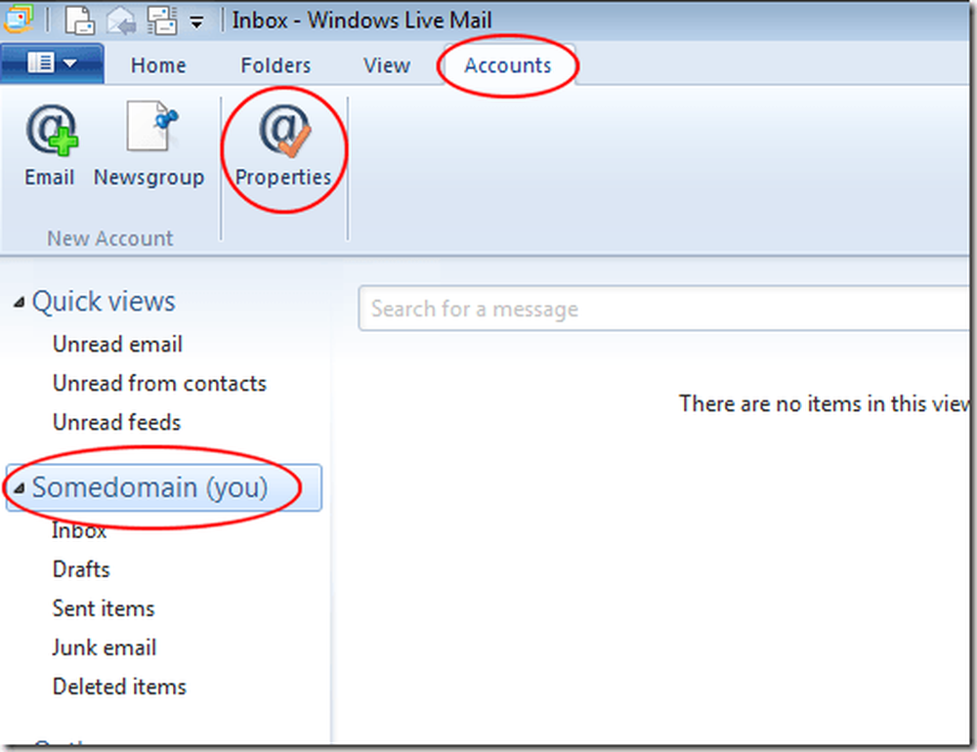Image resolution: width=977 pixels, height=752 pixels.
Task: Select the Somedomain (you) account
Action: tap(164, 488)
